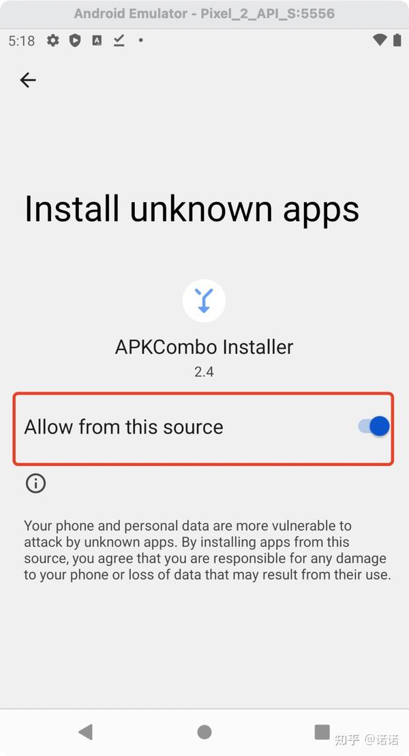Tap the warning text about unknown apps
Image resolution: width=409 pixels, height=756 pixels.
pyautogui.click(x=208, y=550)
